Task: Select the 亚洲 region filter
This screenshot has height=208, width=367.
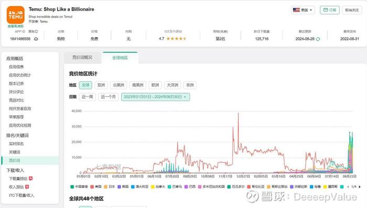Action: [101, 85]
